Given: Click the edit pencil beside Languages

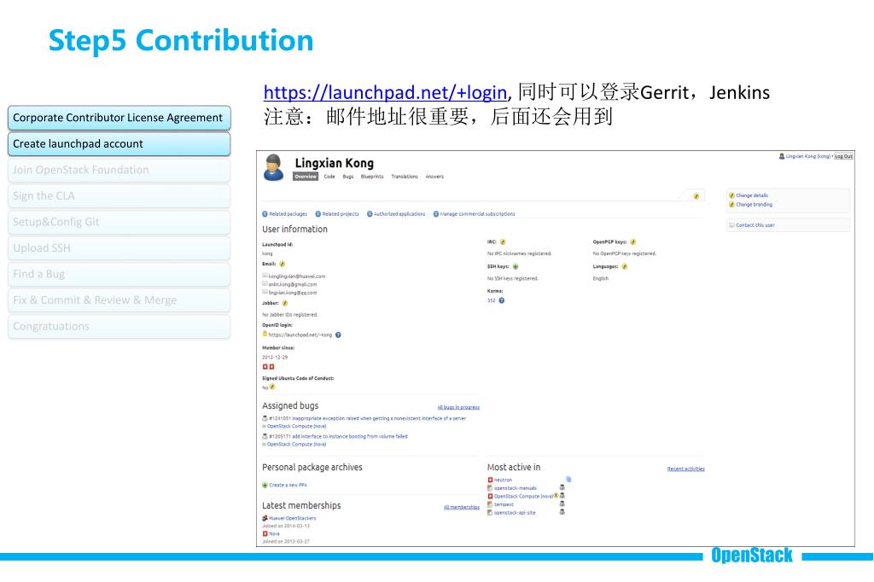Looking at the screenshot, I should point(625,267).
